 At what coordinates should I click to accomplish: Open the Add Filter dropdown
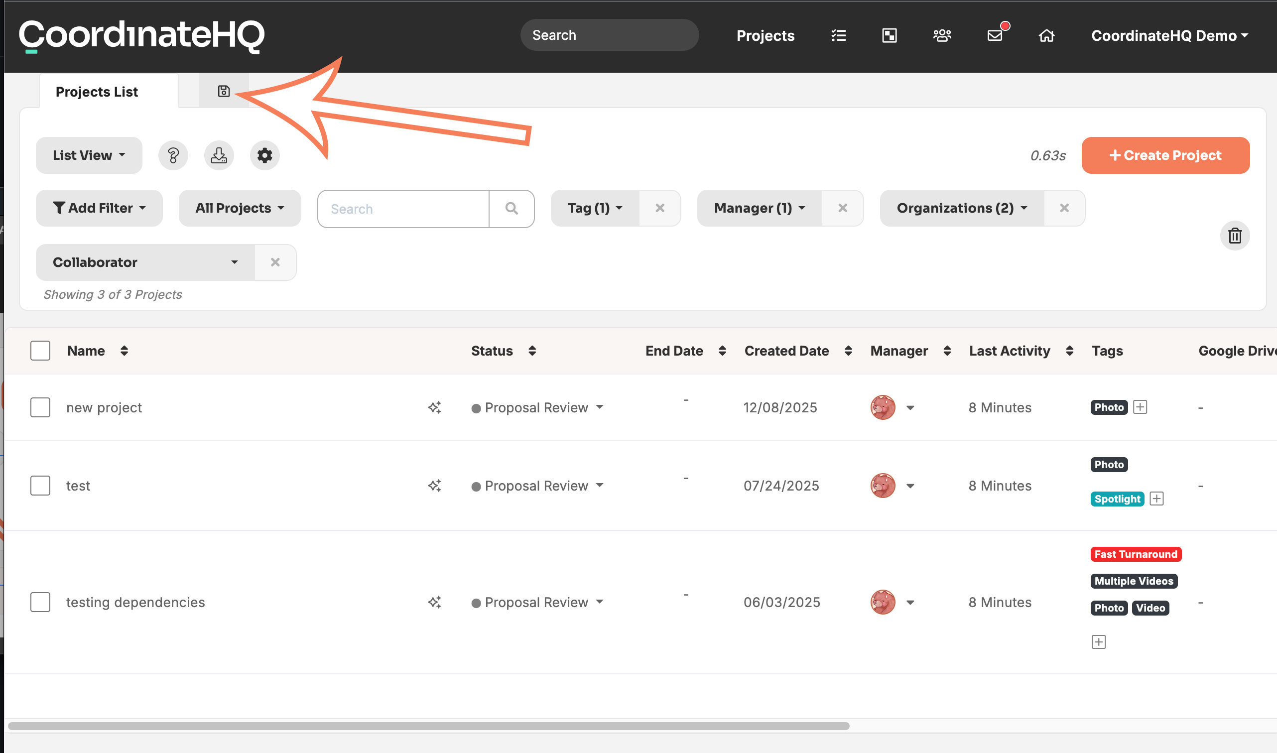100,208
